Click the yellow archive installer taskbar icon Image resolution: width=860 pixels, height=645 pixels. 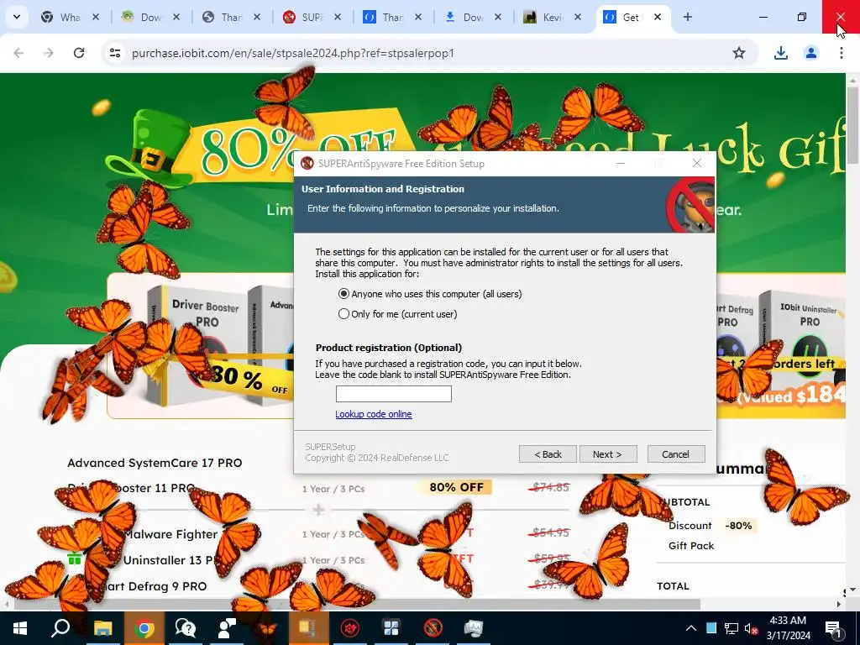pyautogui.click(x=308, y=628)
